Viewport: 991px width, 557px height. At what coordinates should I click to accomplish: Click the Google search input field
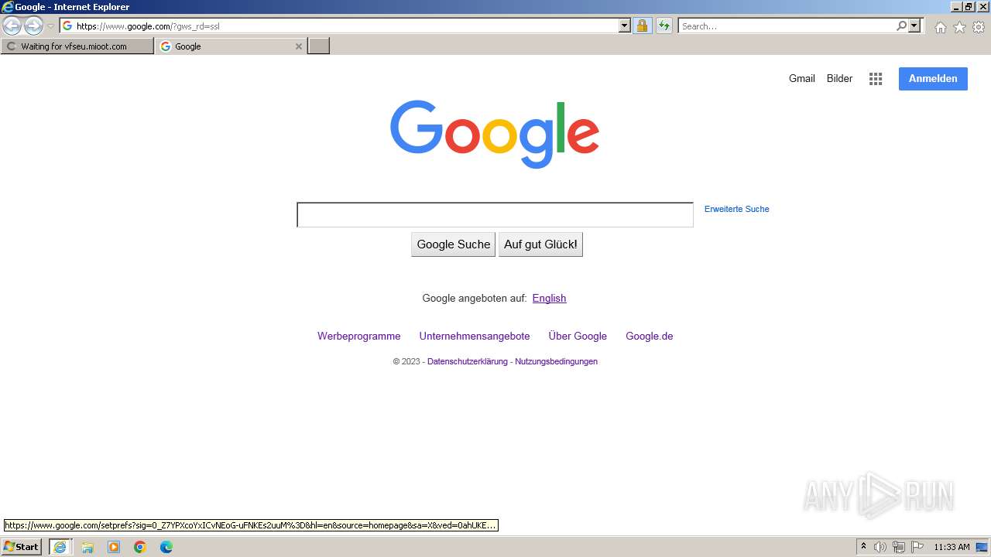tap(495, 215)
